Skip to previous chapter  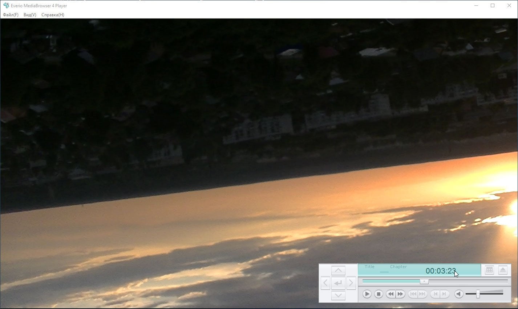click(413, 294)
